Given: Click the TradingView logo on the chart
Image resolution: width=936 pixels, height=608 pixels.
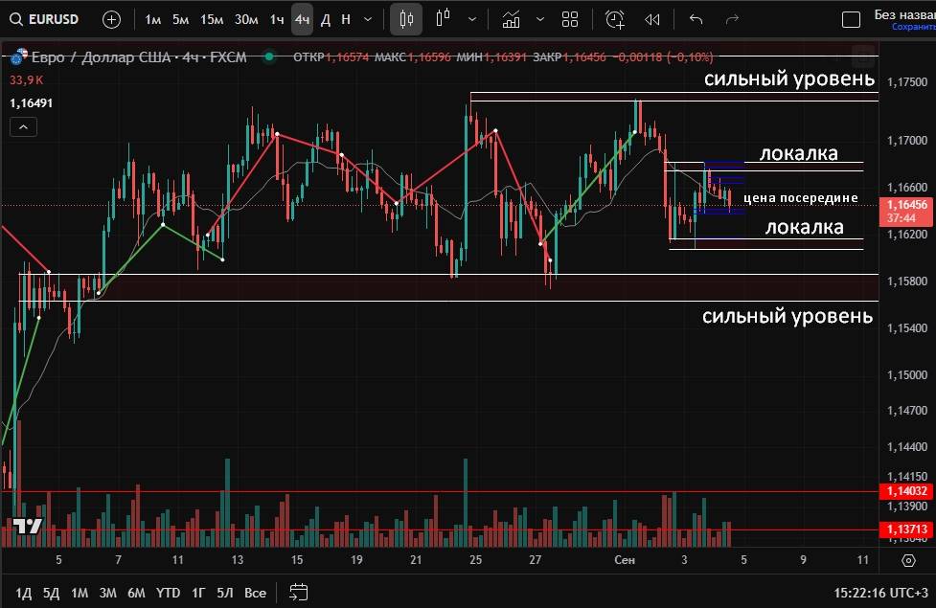Looking at the screenshot, I should 27,526.
